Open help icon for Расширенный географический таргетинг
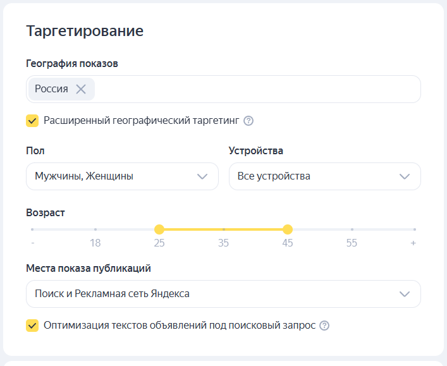Image resolution: width=447 pixels, height=366 pixels. tap(248, 121)
